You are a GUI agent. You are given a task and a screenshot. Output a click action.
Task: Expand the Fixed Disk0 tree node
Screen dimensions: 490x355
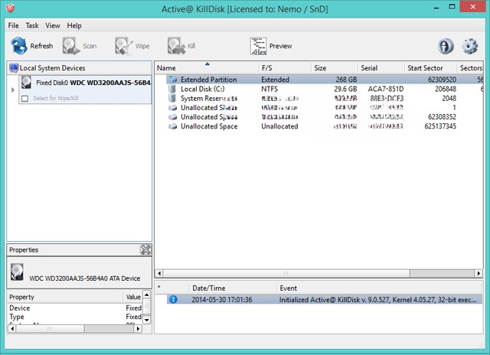[13, 90]
